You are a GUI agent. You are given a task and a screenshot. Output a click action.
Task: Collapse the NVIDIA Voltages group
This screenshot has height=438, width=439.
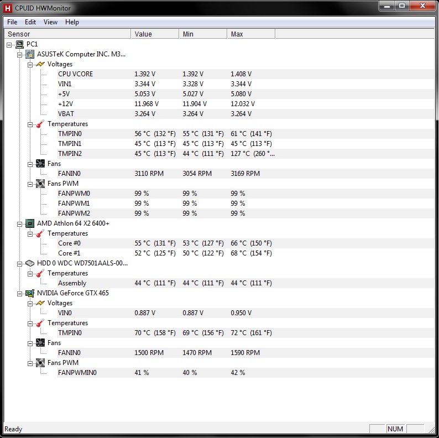tap(30, 304)
